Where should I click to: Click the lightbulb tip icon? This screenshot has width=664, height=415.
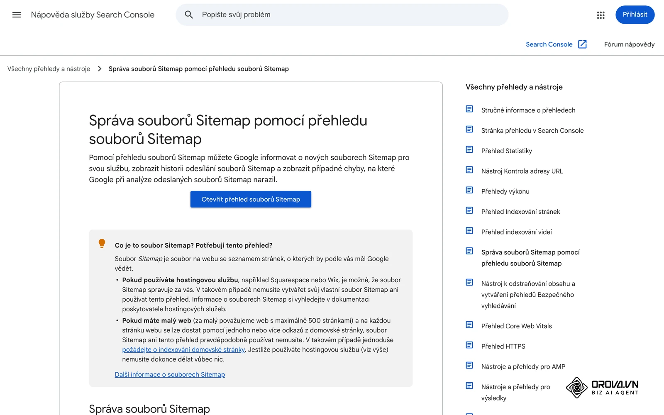(102, 244)
